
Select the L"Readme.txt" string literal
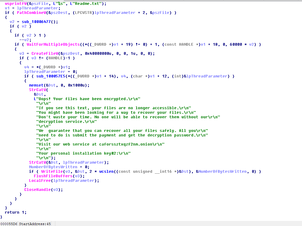click(x=86, y=4)
